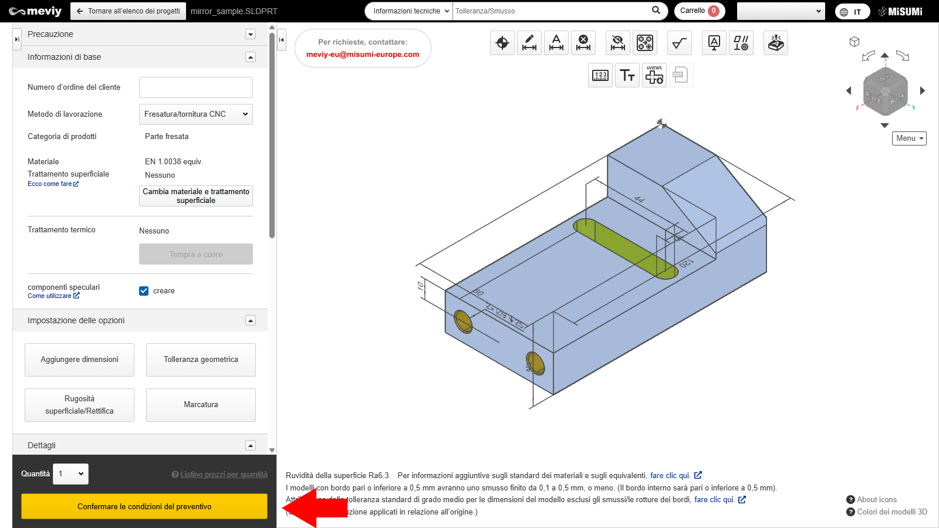939x528 pixels.
Task: Click the text size Tt icon
Action: pyautogui.click(x=627, y=75)
